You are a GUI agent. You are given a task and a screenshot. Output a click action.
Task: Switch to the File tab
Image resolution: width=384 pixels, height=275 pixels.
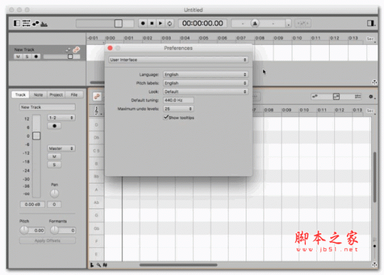coord(74,95)
